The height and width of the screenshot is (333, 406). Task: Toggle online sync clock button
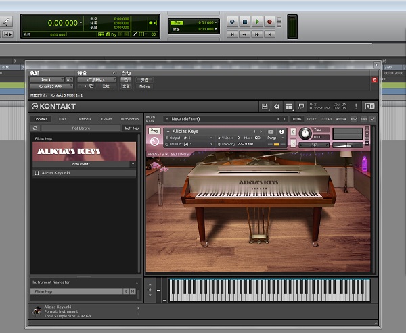coord(232,22)
